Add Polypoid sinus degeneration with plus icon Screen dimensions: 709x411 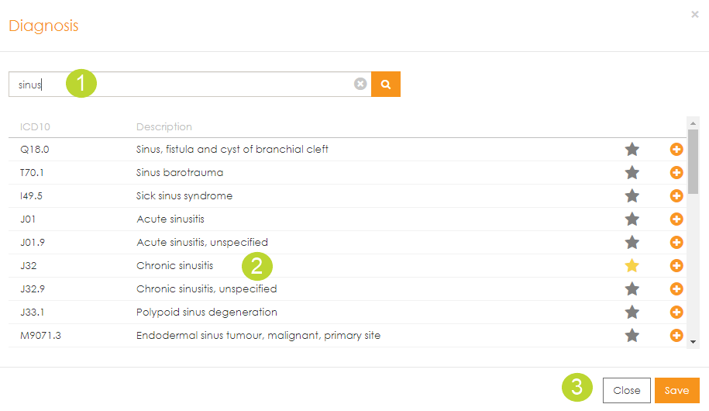pyautogui.click(x=676, y=313)
